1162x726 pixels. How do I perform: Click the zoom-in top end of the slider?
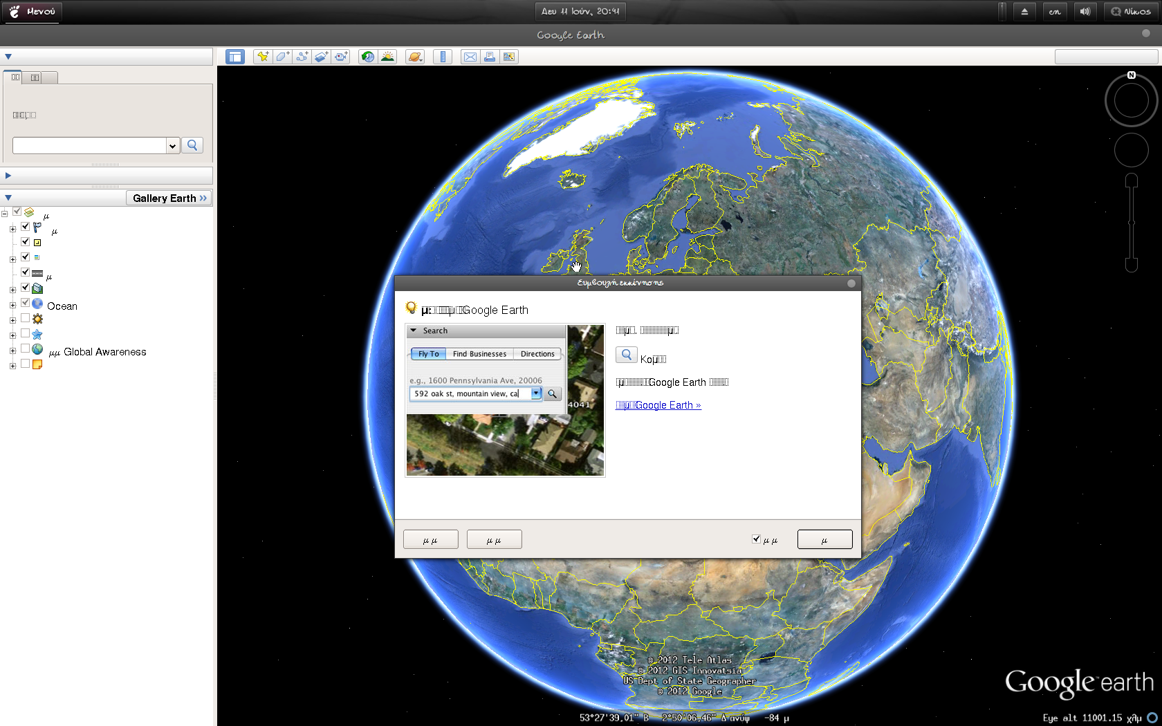point(1132,180)
